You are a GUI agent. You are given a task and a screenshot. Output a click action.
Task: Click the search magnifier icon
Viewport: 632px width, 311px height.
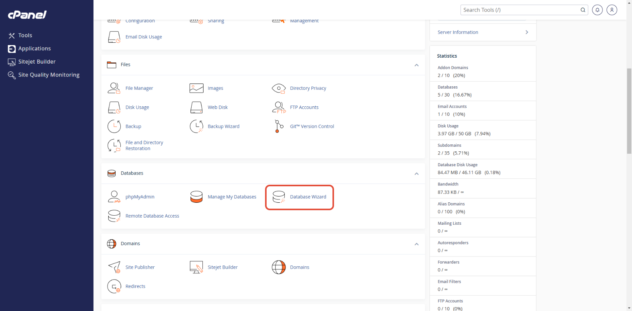(x=583, y=10)
